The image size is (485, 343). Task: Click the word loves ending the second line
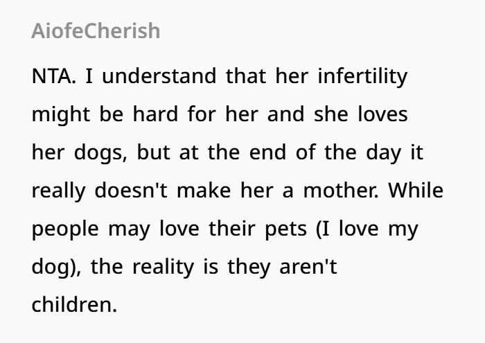click(x=382, y=114)
